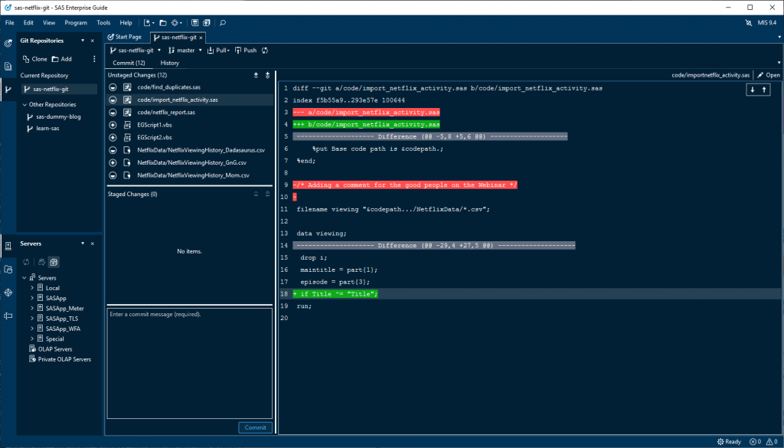Expand the SASApp server node
This screenshot has width=784, height=448.
point(32,298)
